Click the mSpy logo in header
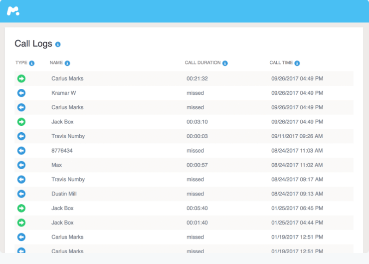This screenshot has height=264, width=369. pyautogui.click(x=13, y=10)
